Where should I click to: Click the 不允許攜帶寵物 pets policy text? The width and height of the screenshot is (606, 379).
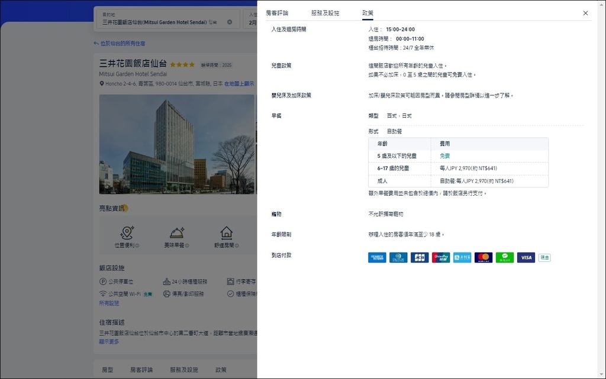386,214
